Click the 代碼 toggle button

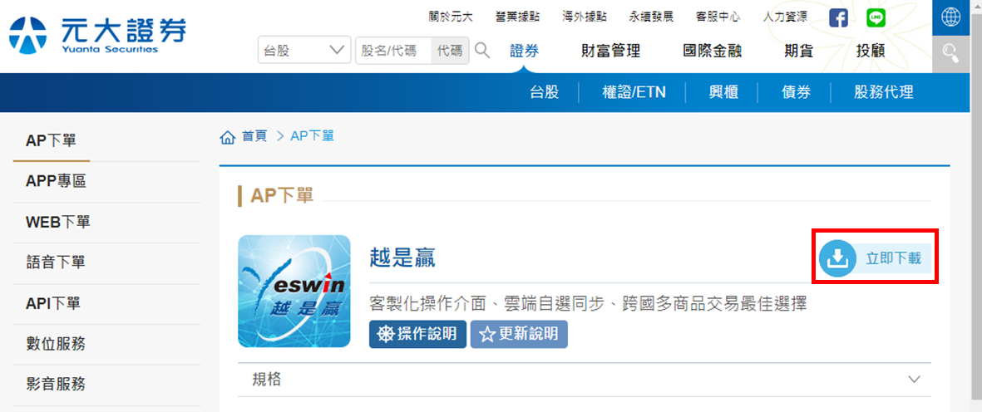coord(450,51)
